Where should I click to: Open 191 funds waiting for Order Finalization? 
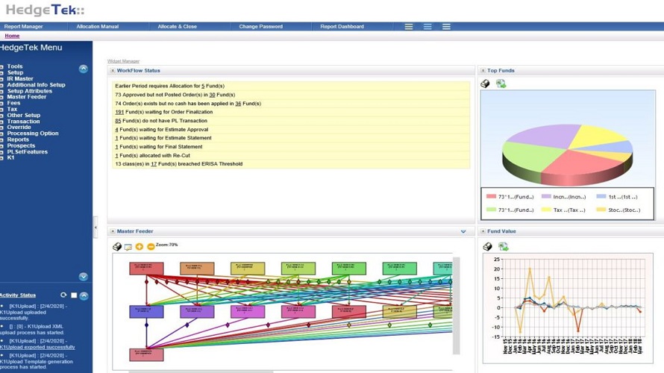119,112
